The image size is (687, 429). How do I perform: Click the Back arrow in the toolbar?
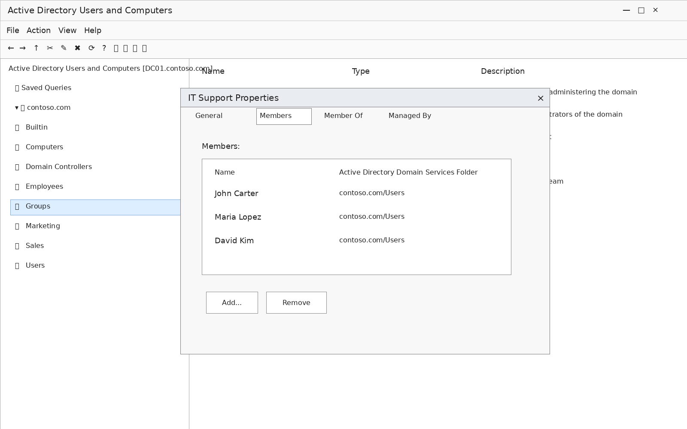click(x=11, y=48)
